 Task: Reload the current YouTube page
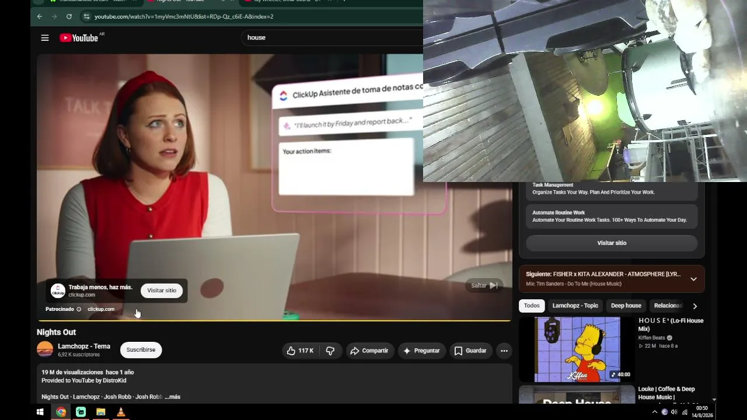pyautogui.click(x=69, y=16)
